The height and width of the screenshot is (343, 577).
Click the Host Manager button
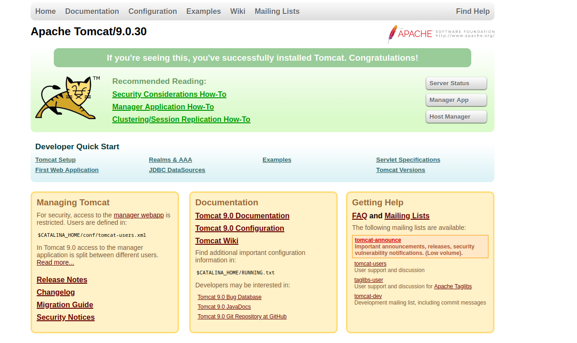456,117
